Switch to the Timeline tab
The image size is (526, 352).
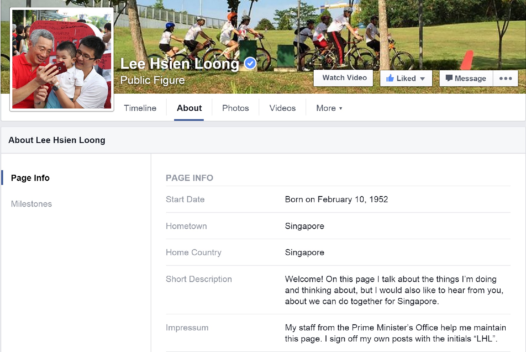click(140, 108)
